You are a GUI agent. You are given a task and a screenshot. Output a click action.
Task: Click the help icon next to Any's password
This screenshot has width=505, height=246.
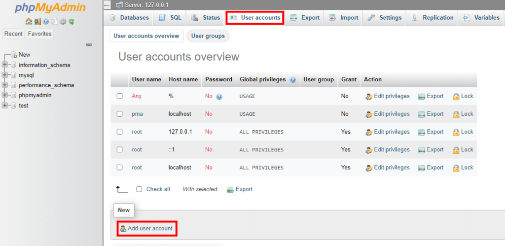[x=219, y=96]
